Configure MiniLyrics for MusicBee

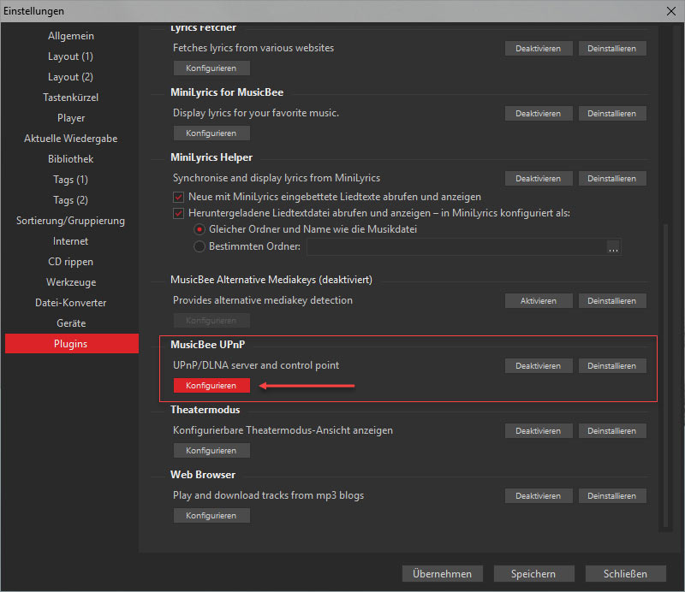211,133
